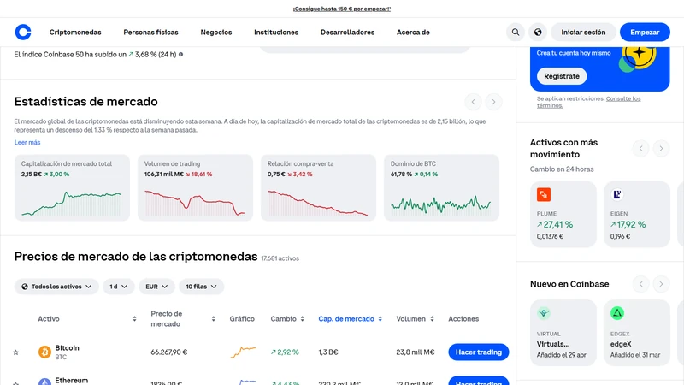
Task: Click the Bitcoin coin icon
Action: (44, 352)
